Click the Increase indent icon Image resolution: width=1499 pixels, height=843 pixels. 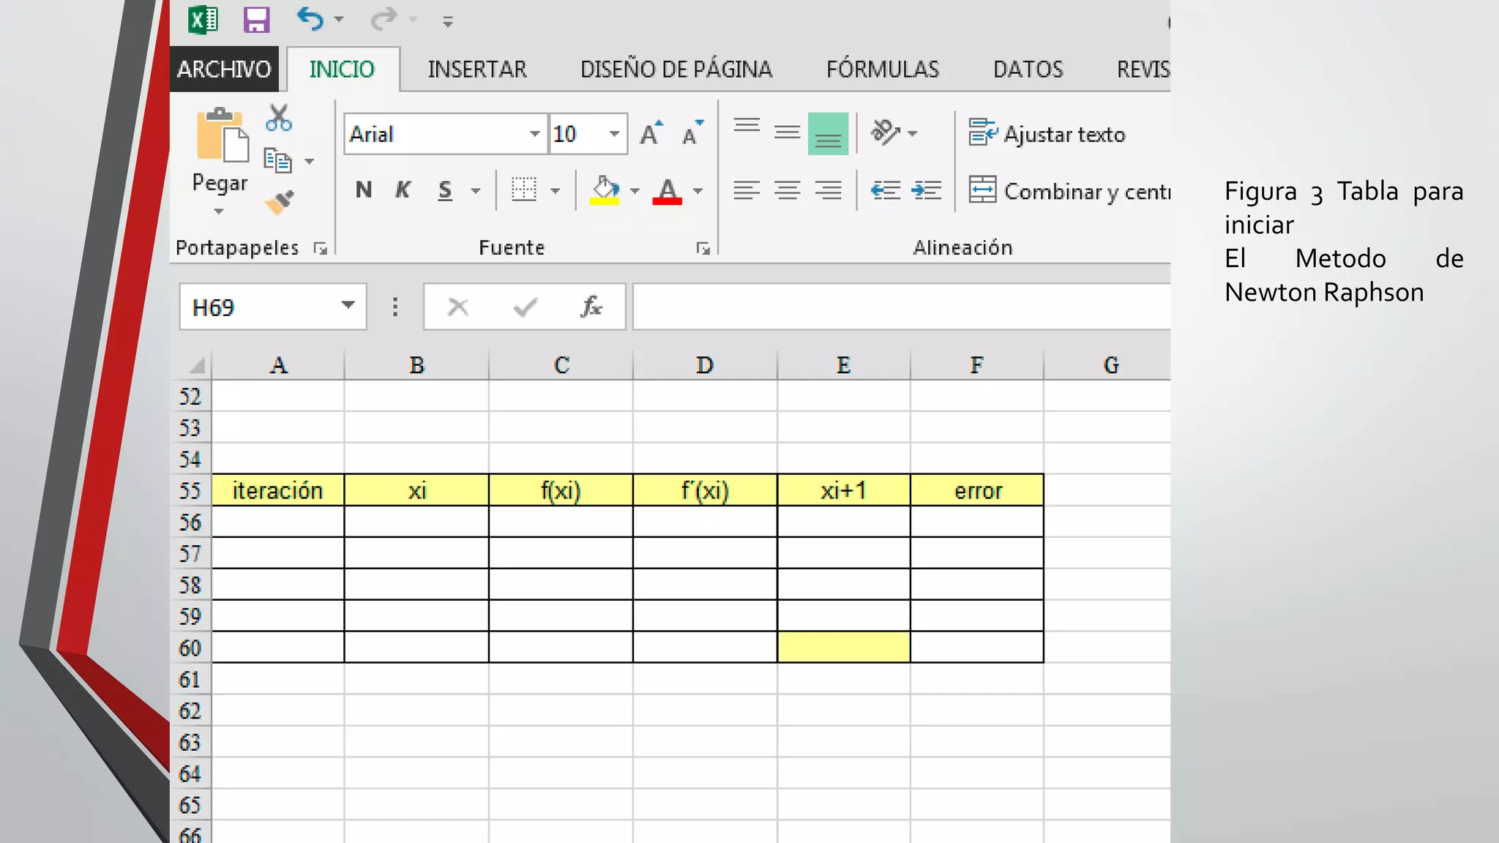tap(926, 191)
